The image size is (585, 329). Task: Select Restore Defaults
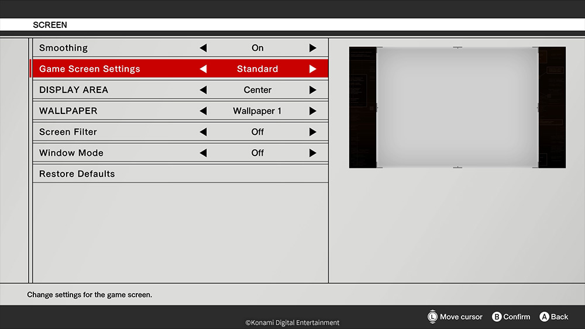coord(77,174)
